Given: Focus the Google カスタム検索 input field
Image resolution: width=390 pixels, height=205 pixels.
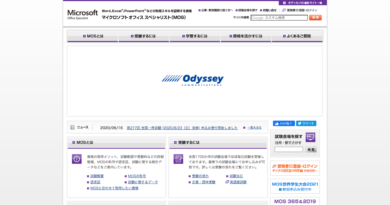Looking at the screenshot, I should pos(279,18).
